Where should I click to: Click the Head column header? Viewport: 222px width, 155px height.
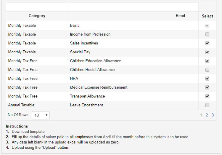(180, 16)
